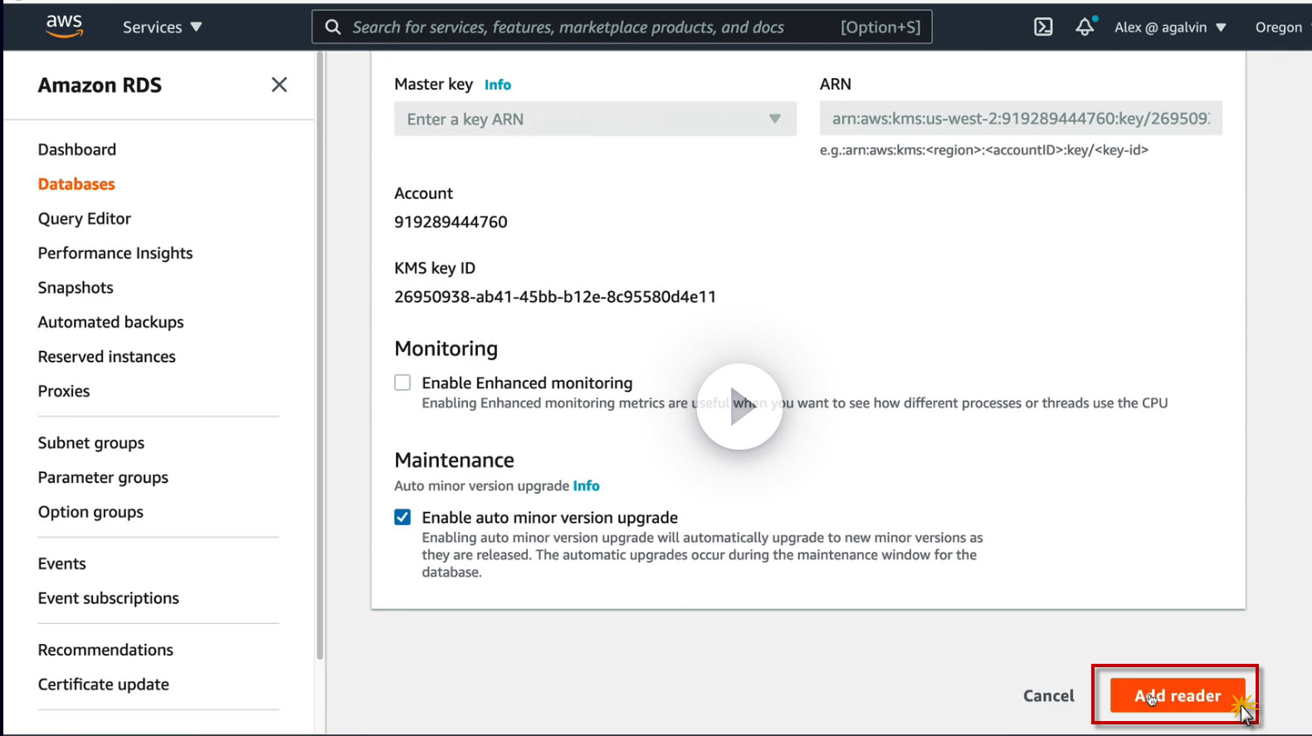View Events in sidebar
The height and width of the screenshot is (736, 1312).
(62, 563)
